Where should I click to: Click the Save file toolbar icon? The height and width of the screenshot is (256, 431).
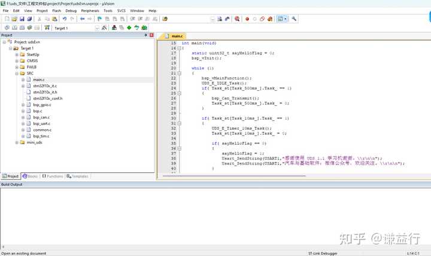(22, 19)
